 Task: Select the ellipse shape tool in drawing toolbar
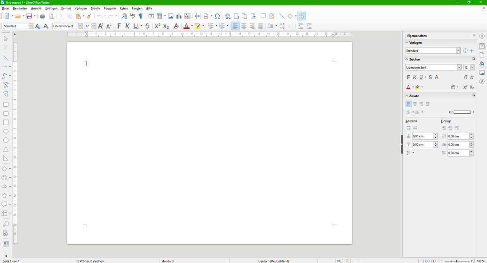6,131
